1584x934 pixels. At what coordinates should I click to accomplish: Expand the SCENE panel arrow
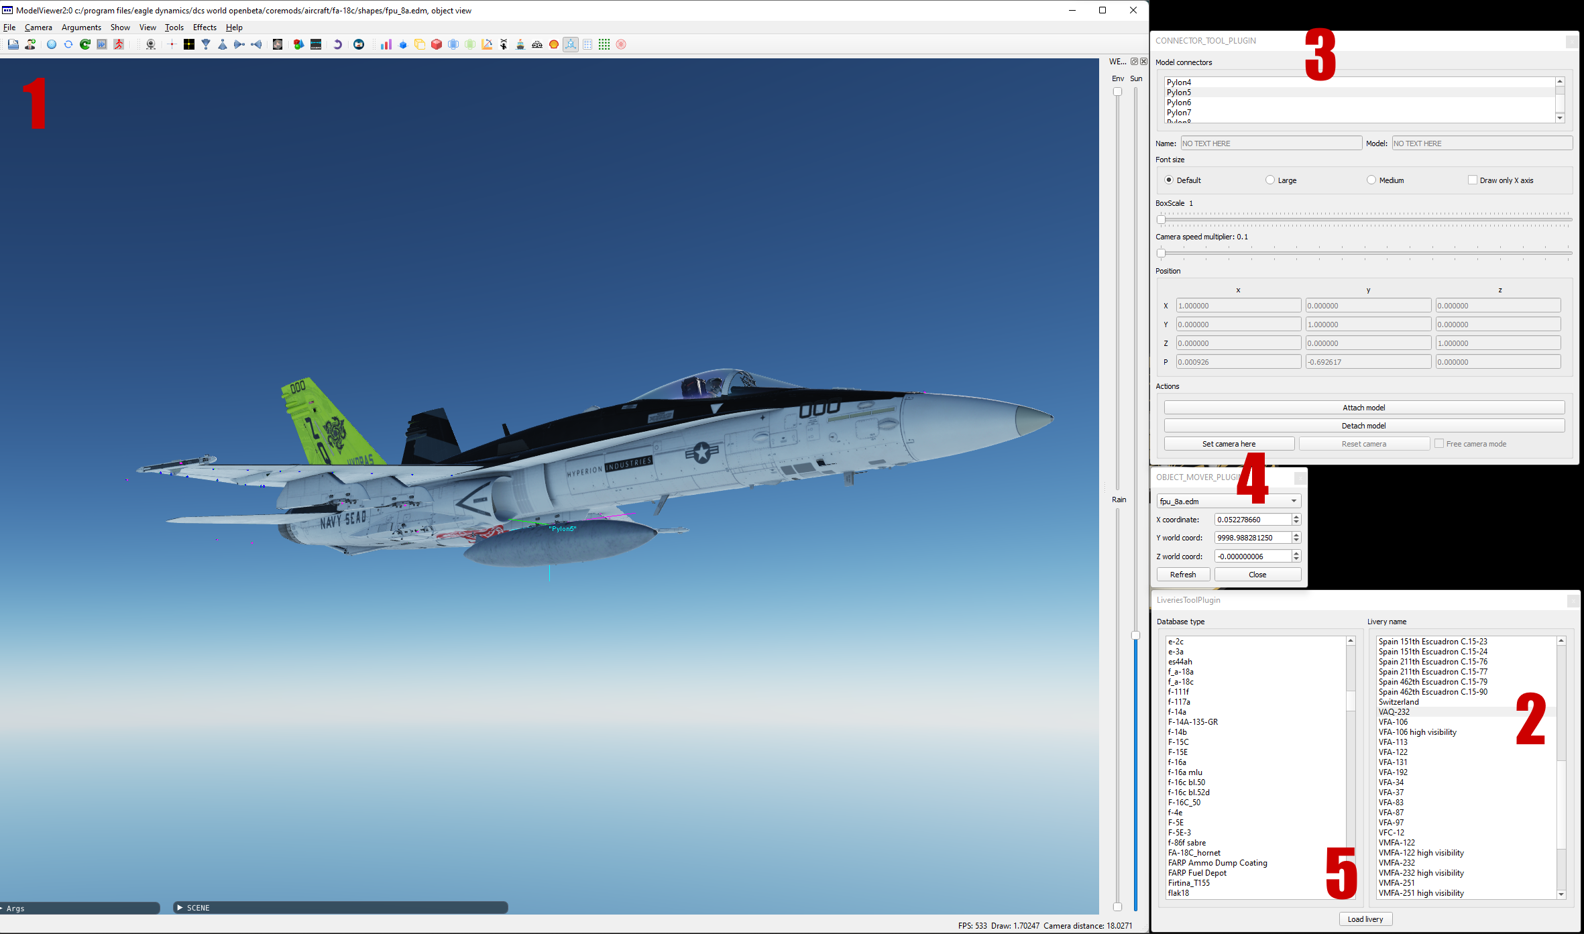click(x=180, y=907)
